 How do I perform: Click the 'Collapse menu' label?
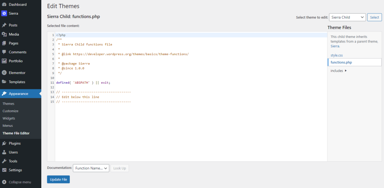[20, 182]
